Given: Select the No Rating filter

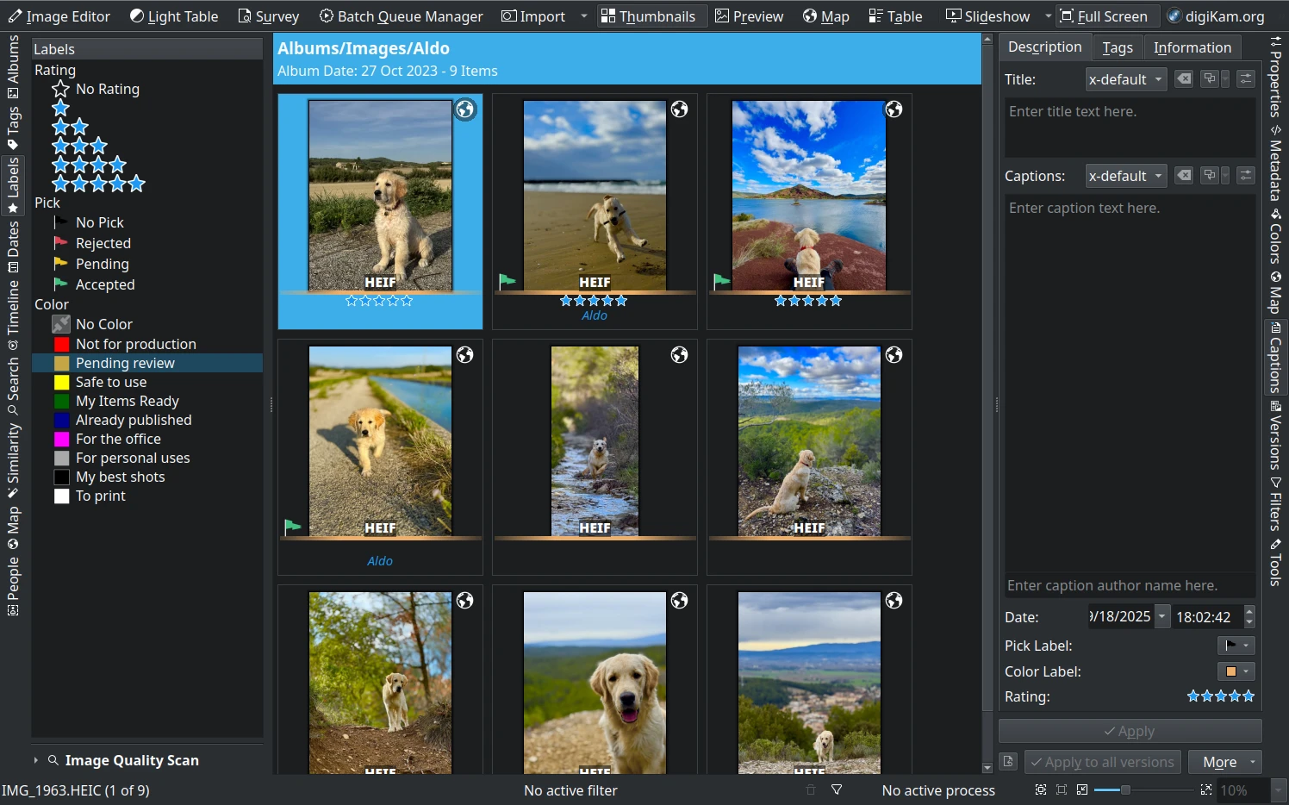Looking at the screenshot, I should point(108,89).
